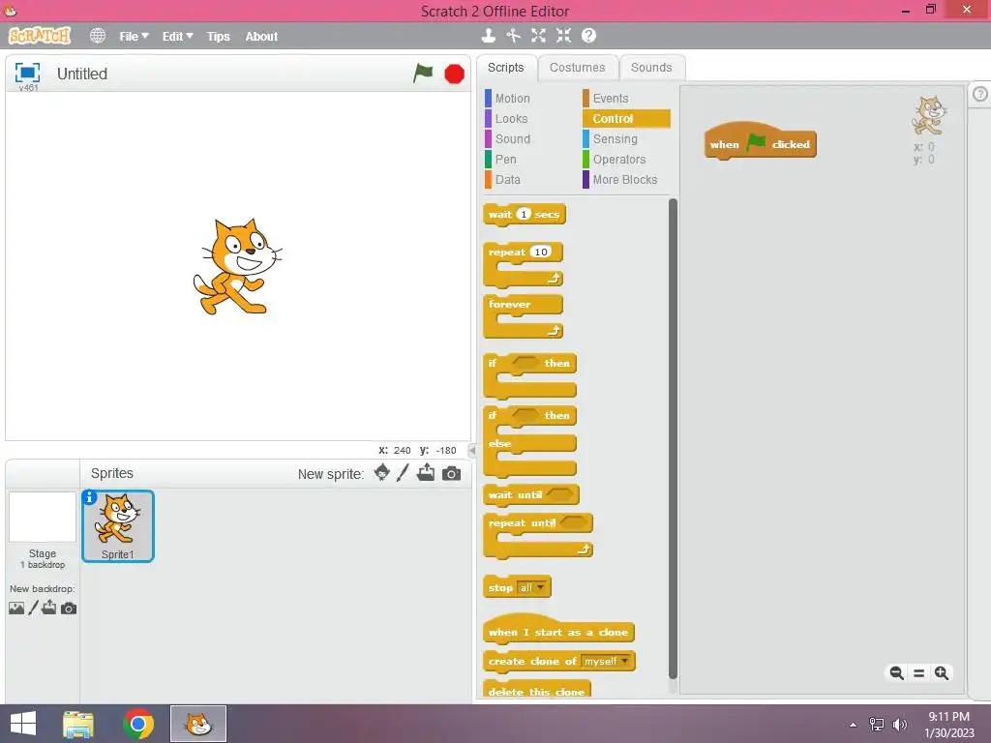The height and width of the screenshot is (743, 991).
Task: Click the project title Untitled
Action: point(82,74)
